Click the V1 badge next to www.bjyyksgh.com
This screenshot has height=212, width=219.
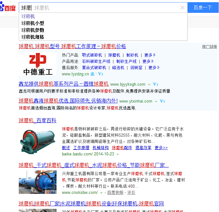156,84
